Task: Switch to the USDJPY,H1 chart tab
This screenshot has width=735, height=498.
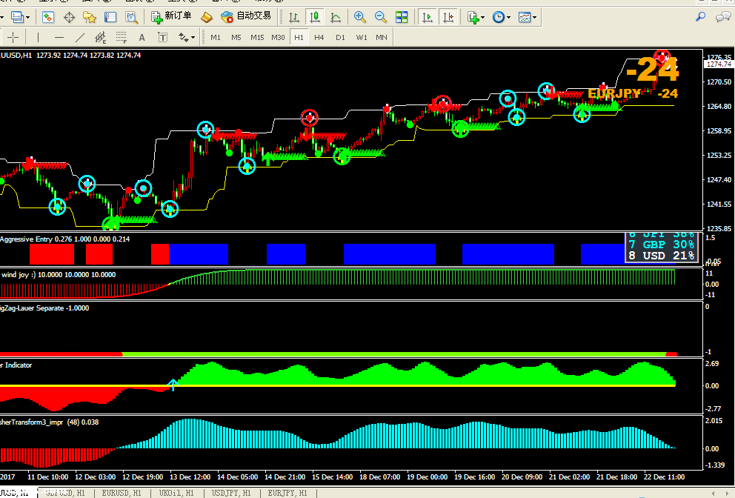Action: (x=231, y=493)
